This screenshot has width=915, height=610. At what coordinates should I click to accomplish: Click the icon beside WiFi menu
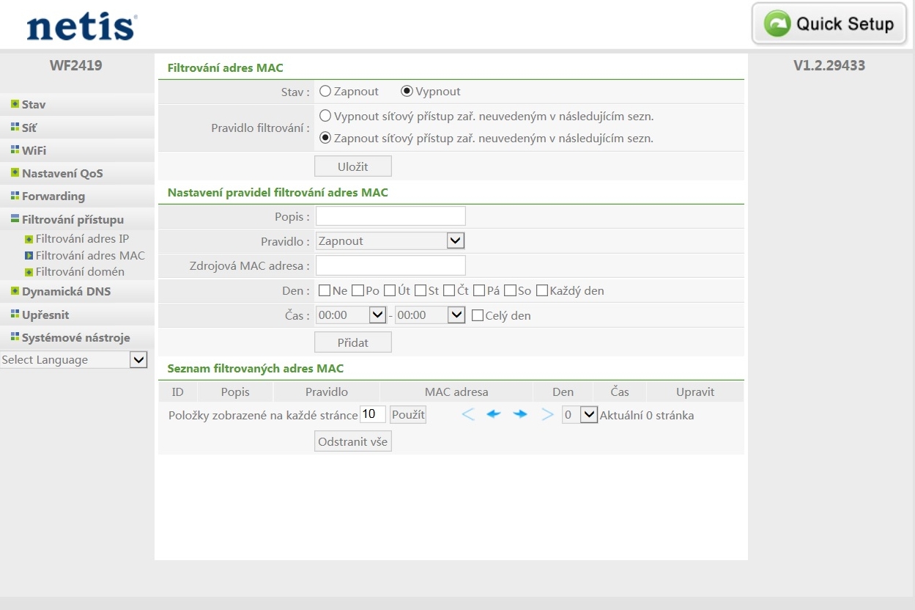pyautogui.click(x=15, y=150)
